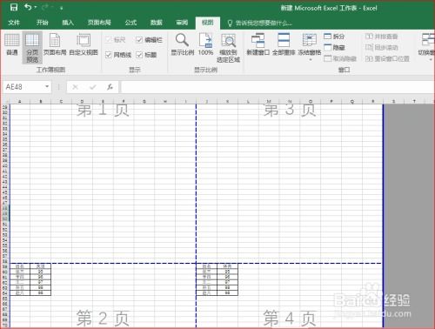Screen dimensions: 435x329
Task: Switch to the 数据 (Data) tab
Action: 156,23
